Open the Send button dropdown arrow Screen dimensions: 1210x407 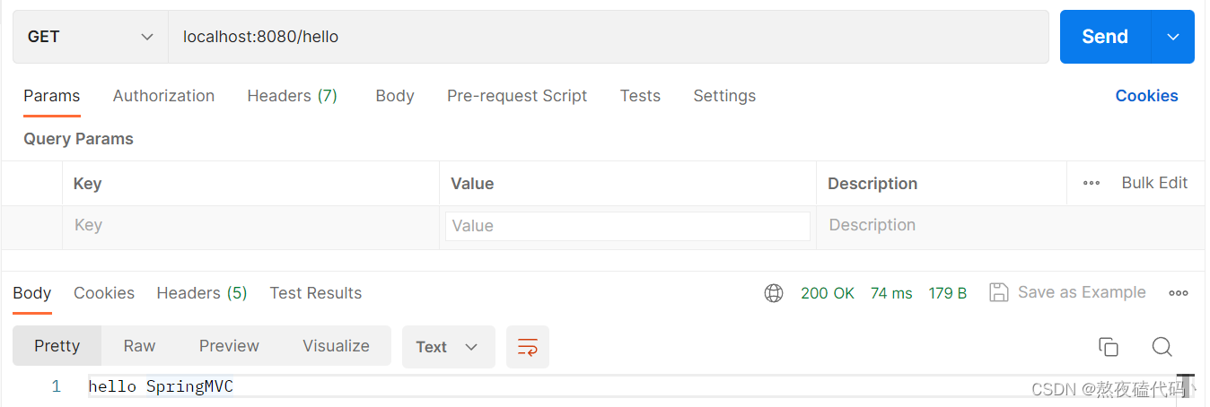[1173, 37]
